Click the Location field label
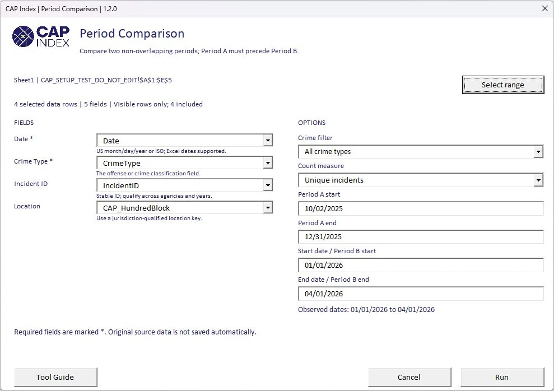The image size is (554, 391). pyautogui.click(x=27, y=206)
